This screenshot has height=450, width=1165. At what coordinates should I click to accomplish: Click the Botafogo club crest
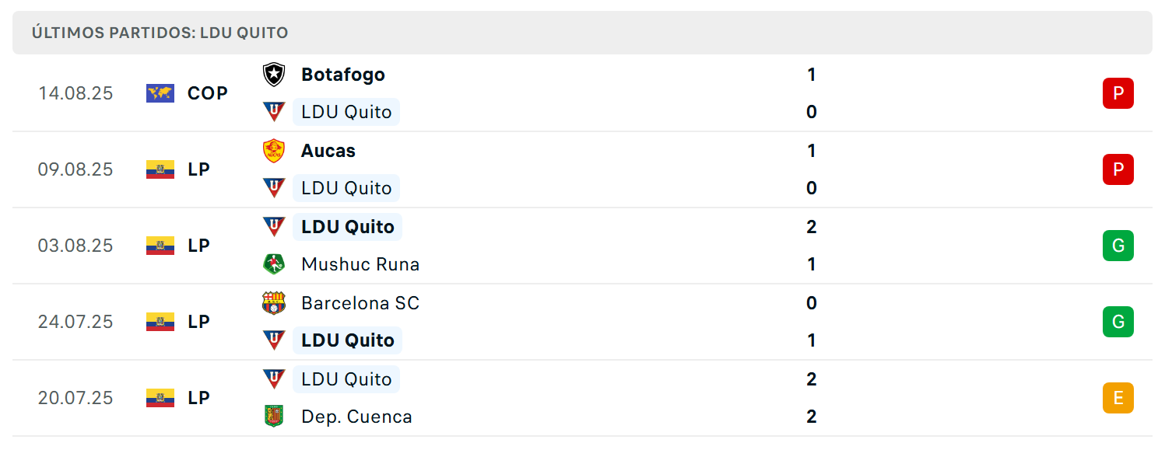(x=274, y=75)
